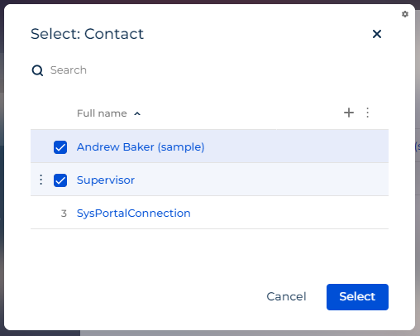Viewport: 420px width, 336px height.
Task: Open the Supervisor contact link
Action: [x=106, y=180]
